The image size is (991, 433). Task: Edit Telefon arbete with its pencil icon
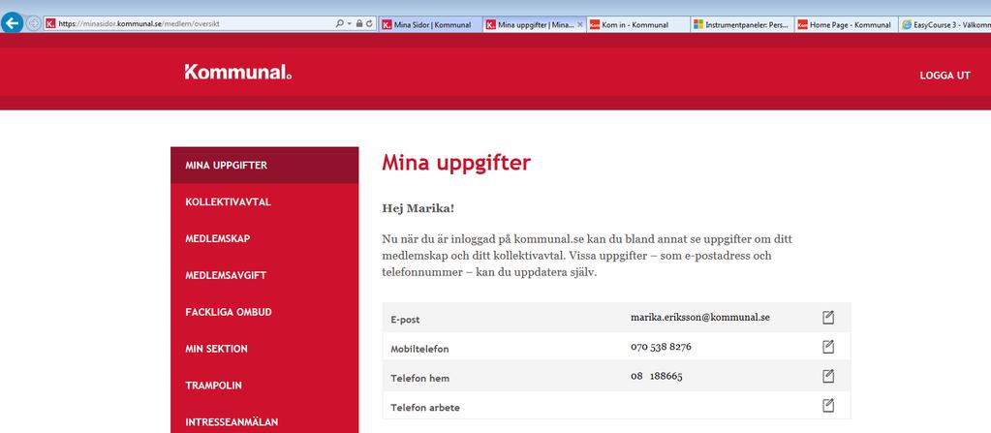828,405
